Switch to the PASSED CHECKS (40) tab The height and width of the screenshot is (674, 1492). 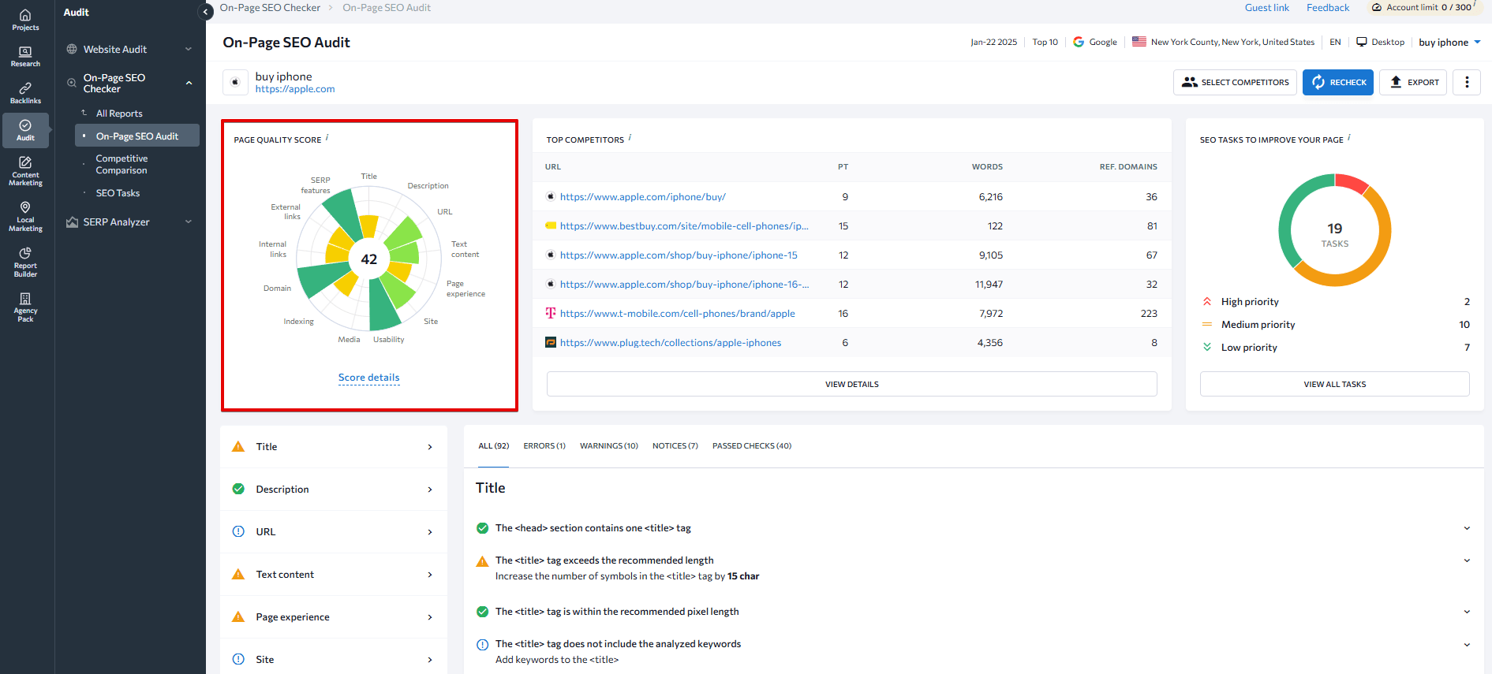click(752, 446)
